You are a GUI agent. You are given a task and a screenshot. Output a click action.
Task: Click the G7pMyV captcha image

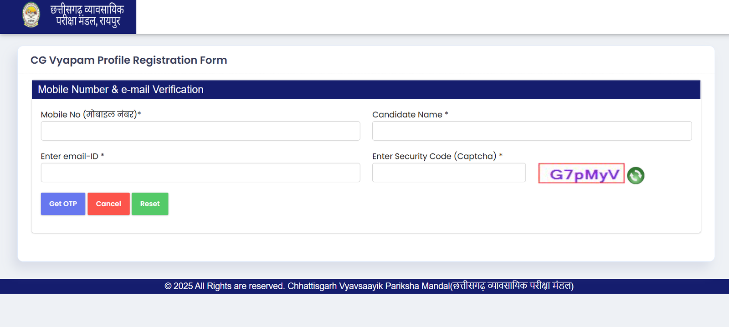tap(581, 174)
